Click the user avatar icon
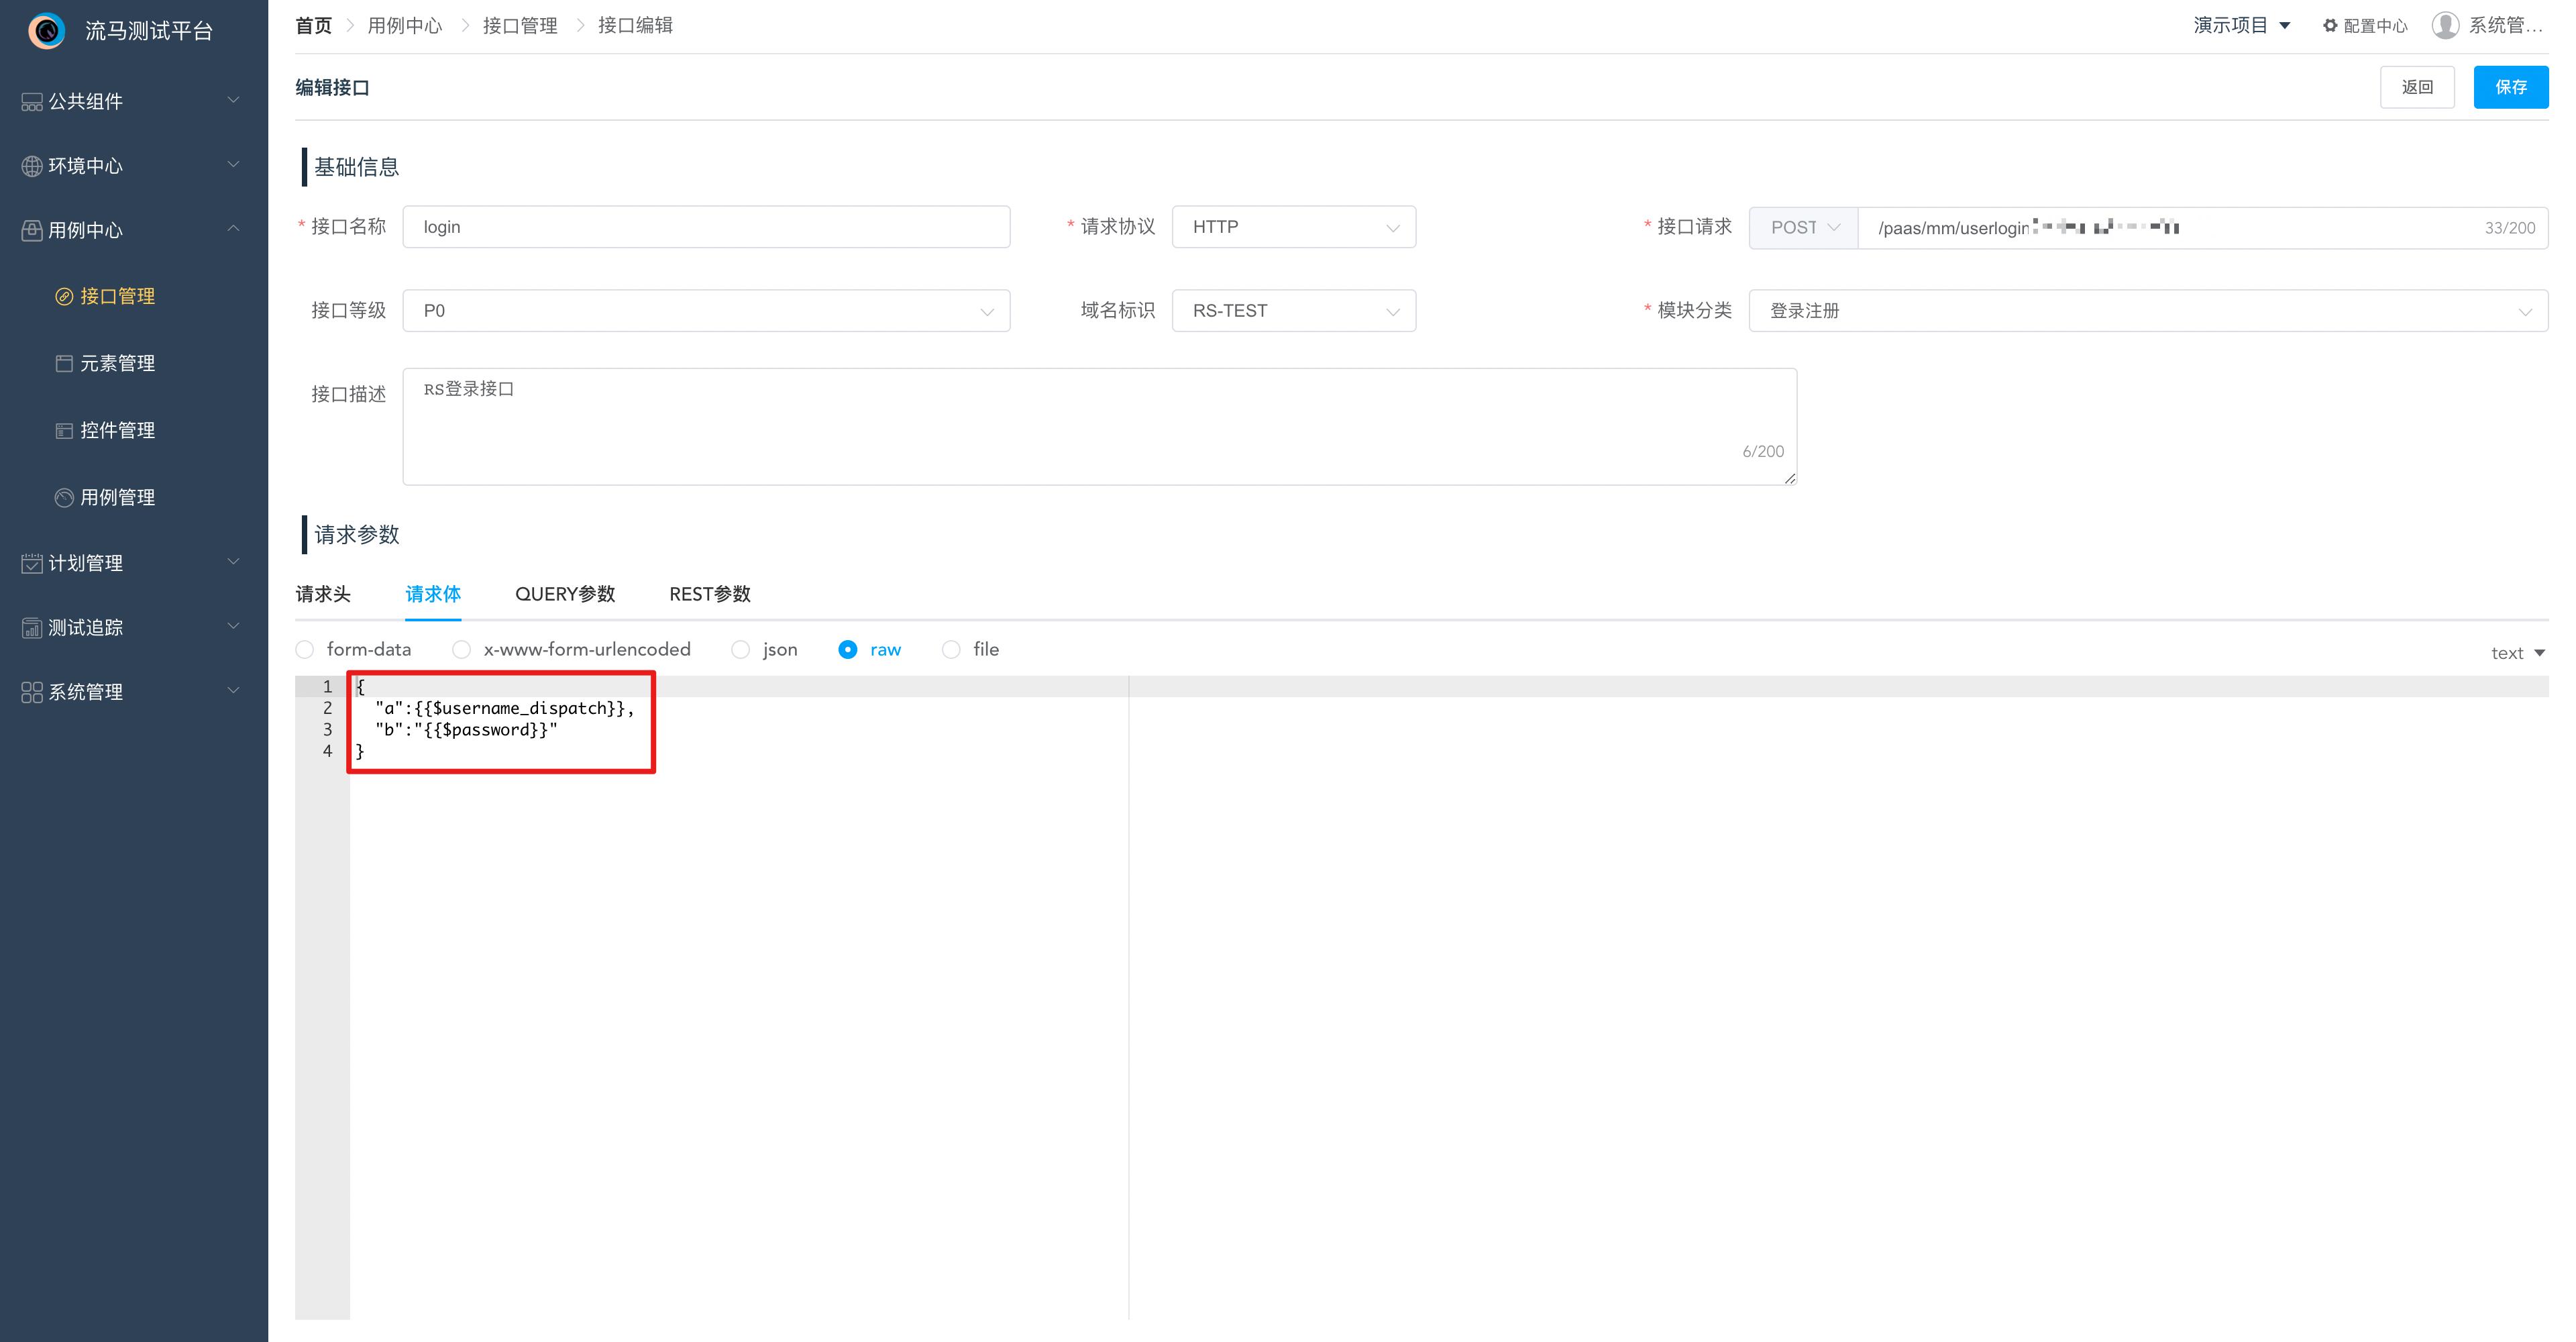The width and height of the screenshot is (2576, 1342). tap(2445, 26)
